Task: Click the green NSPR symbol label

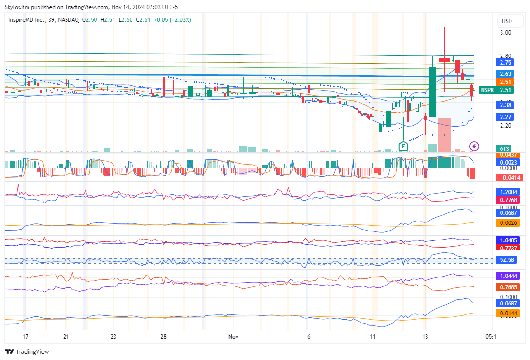Action: click(487, 90)
